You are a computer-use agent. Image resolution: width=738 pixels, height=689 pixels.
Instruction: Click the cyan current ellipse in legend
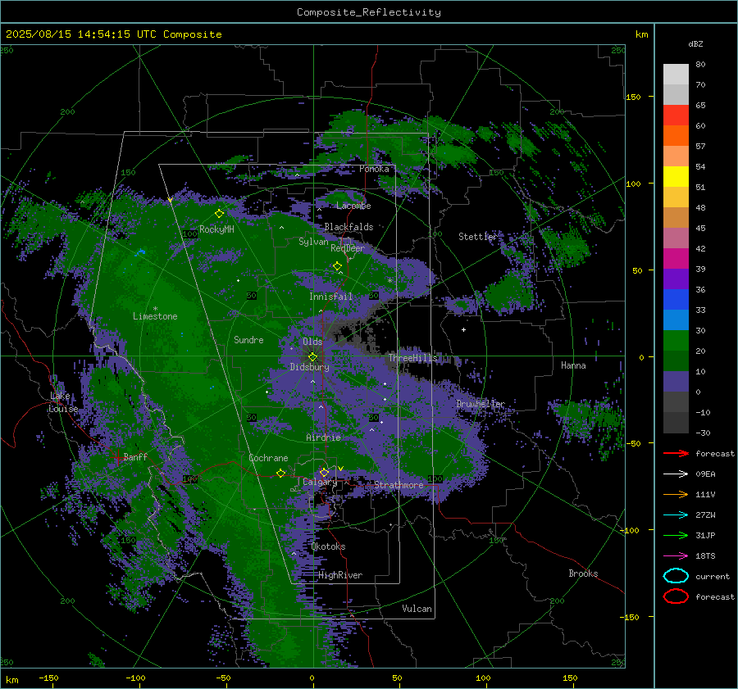pyautogui.click(x=676, y=576)
